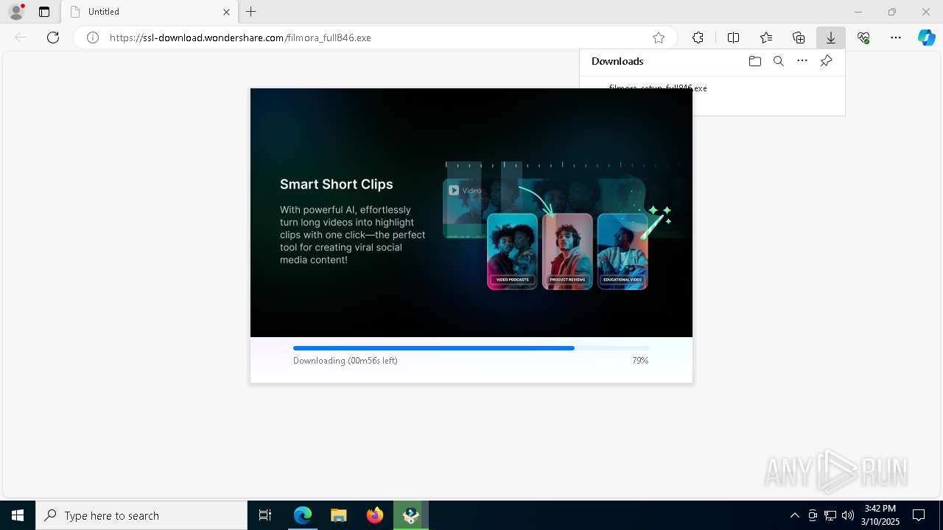Pin the Downloads panel
943x530 pixels.
[826, 61]
